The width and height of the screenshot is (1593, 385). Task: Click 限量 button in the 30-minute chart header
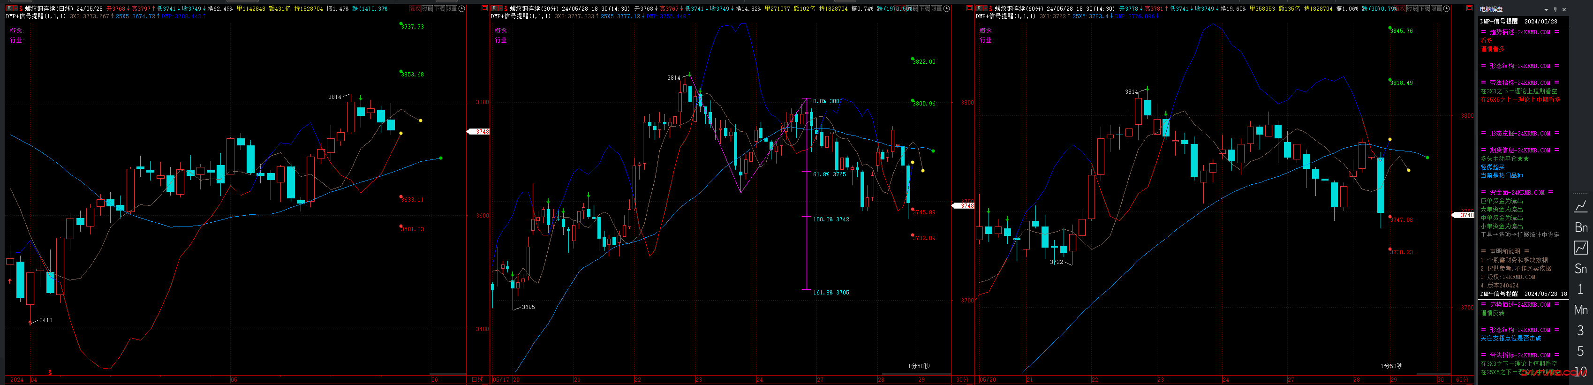[937, 8]
